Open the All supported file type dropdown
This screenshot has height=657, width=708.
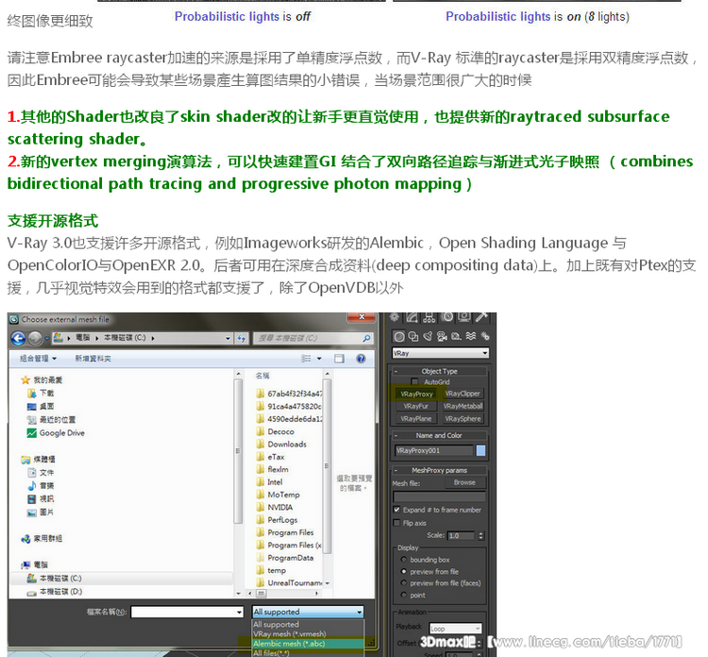pyautogui.click(x=308, y=612)
